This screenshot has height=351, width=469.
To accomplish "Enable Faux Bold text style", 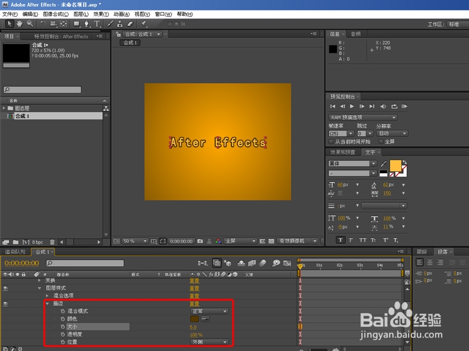I will click(341, 240).
